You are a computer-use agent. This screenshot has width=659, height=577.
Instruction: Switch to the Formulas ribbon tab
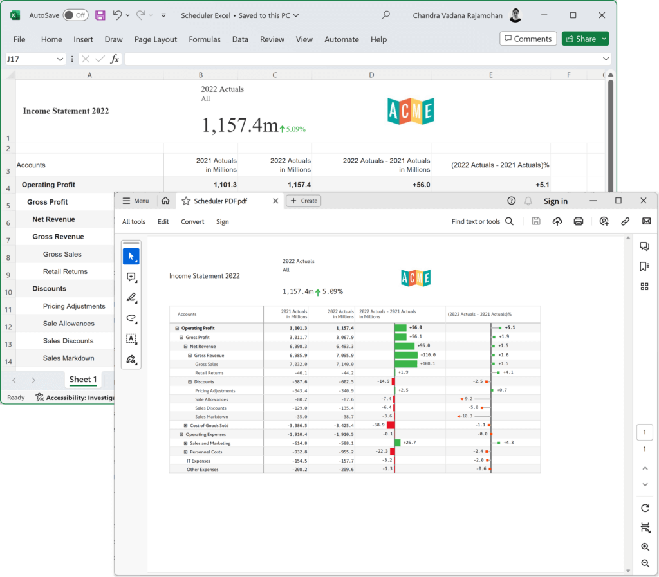(205, 39)
